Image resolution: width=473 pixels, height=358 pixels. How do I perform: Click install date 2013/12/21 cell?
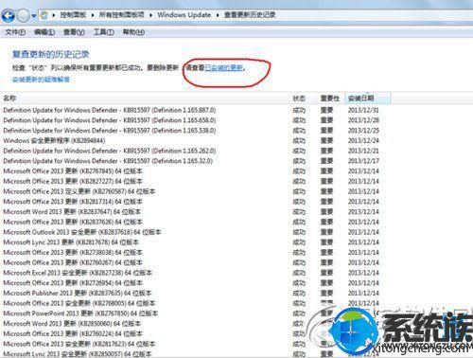coord(363,151)
